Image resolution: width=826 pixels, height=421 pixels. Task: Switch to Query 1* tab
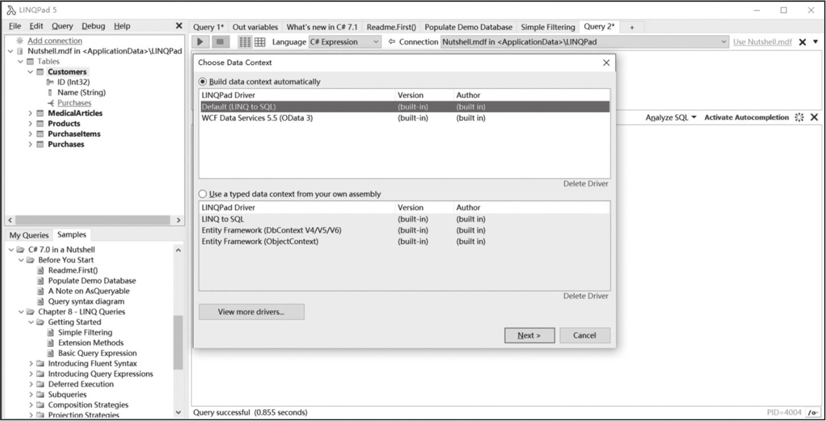coord(208,27)
